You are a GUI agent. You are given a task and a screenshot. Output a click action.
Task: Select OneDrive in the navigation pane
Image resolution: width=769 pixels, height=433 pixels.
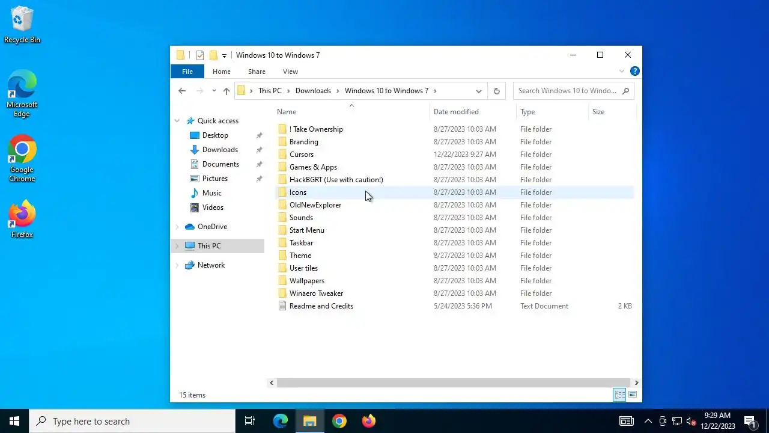(x=212, y=227)
